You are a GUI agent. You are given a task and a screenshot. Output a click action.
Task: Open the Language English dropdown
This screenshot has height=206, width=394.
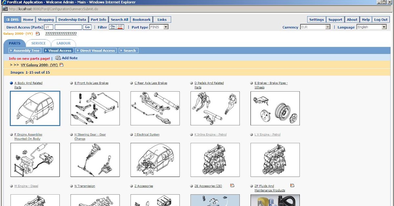pyautogui.click(x=372, y=27)
